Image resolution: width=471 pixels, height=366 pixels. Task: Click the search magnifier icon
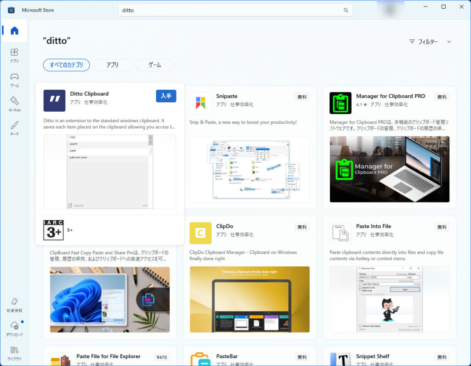click(x=346, y=10)
